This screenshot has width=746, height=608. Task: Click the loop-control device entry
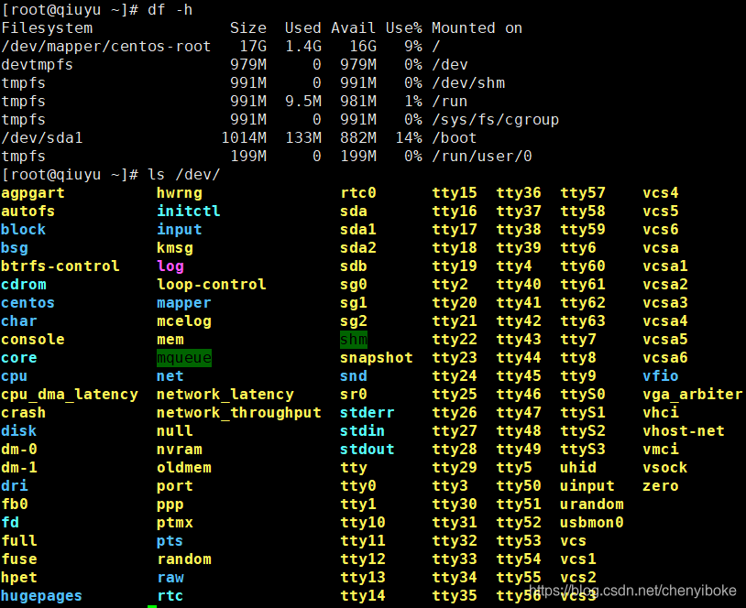coord(212,285)
